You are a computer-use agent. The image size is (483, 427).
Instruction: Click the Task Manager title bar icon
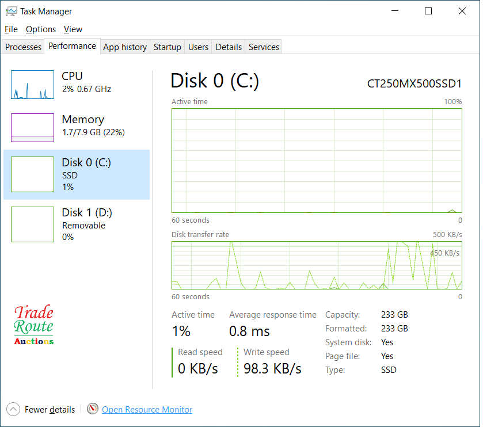point(10,11)
